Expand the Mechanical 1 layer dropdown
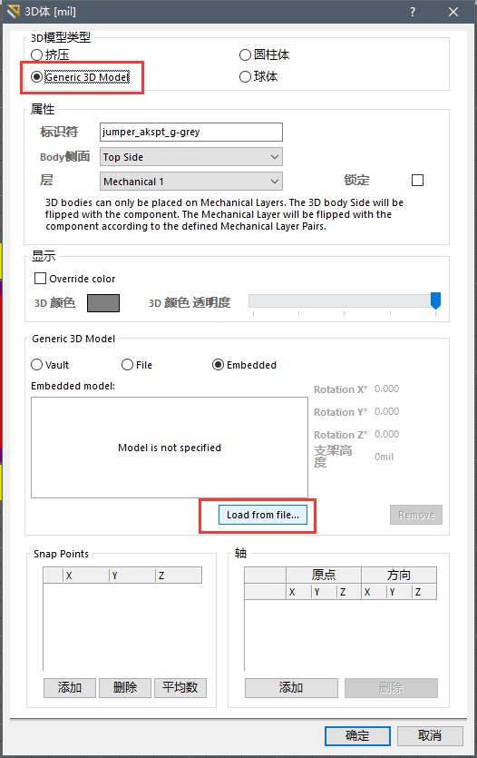The image size is (477, 758). click(x=191, y=182)
